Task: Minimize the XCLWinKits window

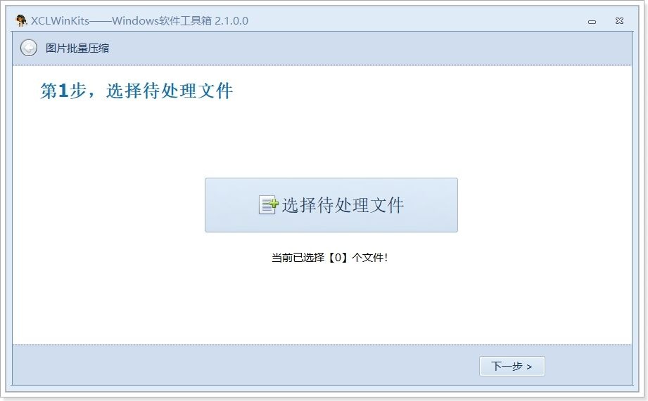Action: 592,22
